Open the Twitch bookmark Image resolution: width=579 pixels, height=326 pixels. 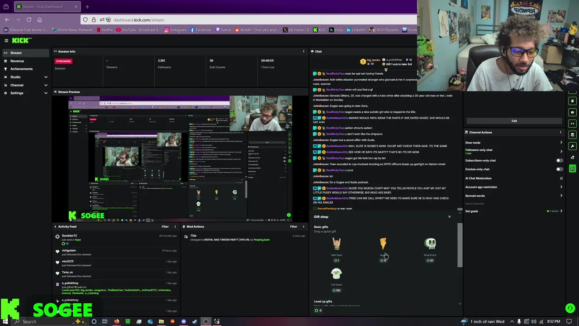[223, 30]
